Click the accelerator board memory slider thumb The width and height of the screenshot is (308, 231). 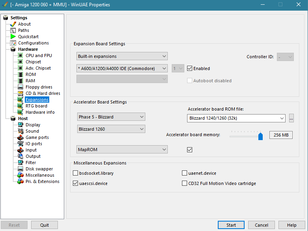(x=260, y=136)
